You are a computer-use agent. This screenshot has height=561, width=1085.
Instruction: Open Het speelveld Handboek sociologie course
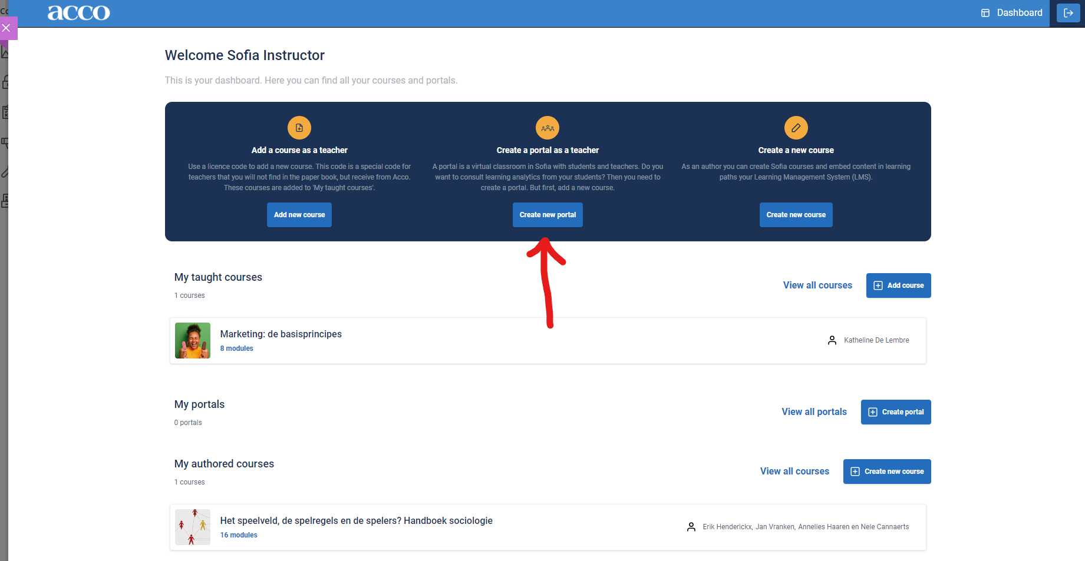548,527
